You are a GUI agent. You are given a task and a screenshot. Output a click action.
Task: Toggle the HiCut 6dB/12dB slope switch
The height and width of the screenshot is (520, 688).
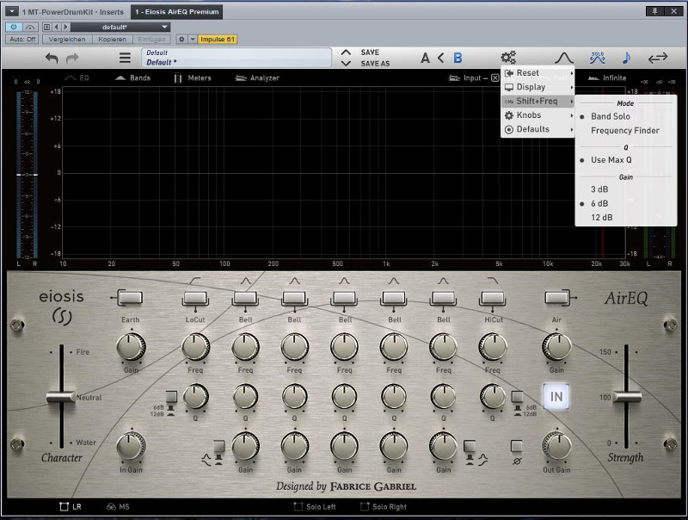pyautogui.click(x=518, y=398)
